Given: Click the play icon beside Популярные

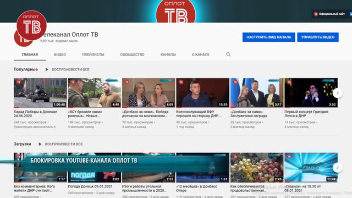Looking at the screenshot, I should click(x=47, y=69).
